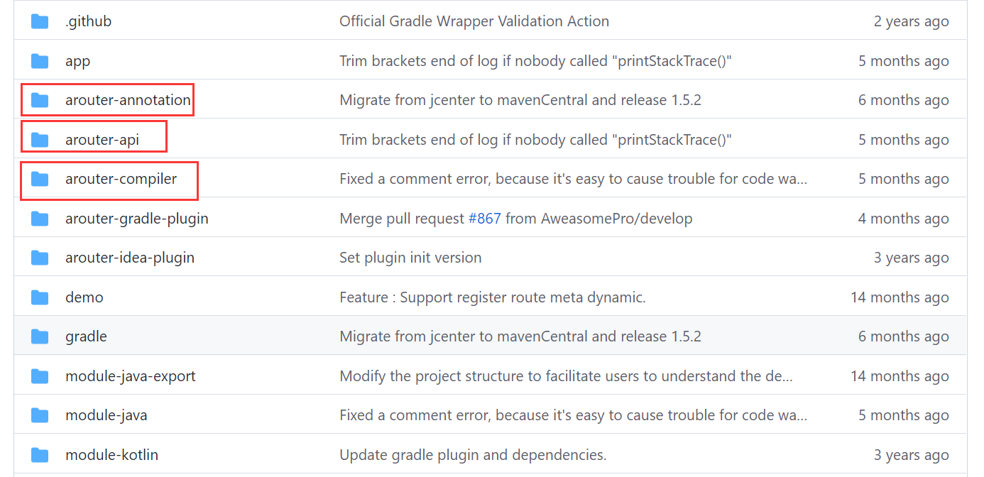Open the arouter-idea-plugin folder icon
The height and width of the screenshot is (477, 984).
click(40, 258)
